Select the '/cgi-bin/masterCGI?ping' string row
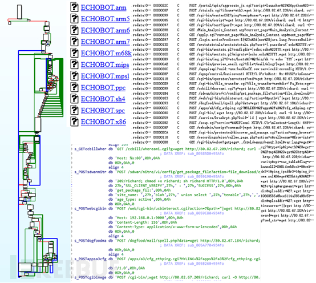 223,15
